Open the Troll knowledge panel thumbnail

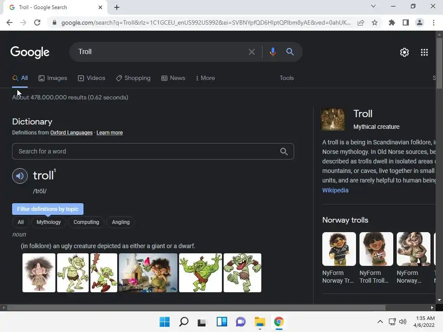click(333, 119)
